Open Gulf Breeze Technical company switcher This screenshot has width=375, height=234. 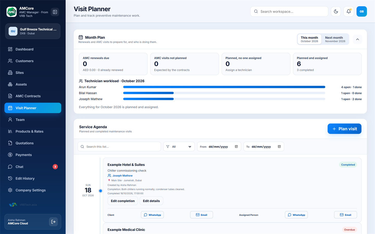point(33,31)
